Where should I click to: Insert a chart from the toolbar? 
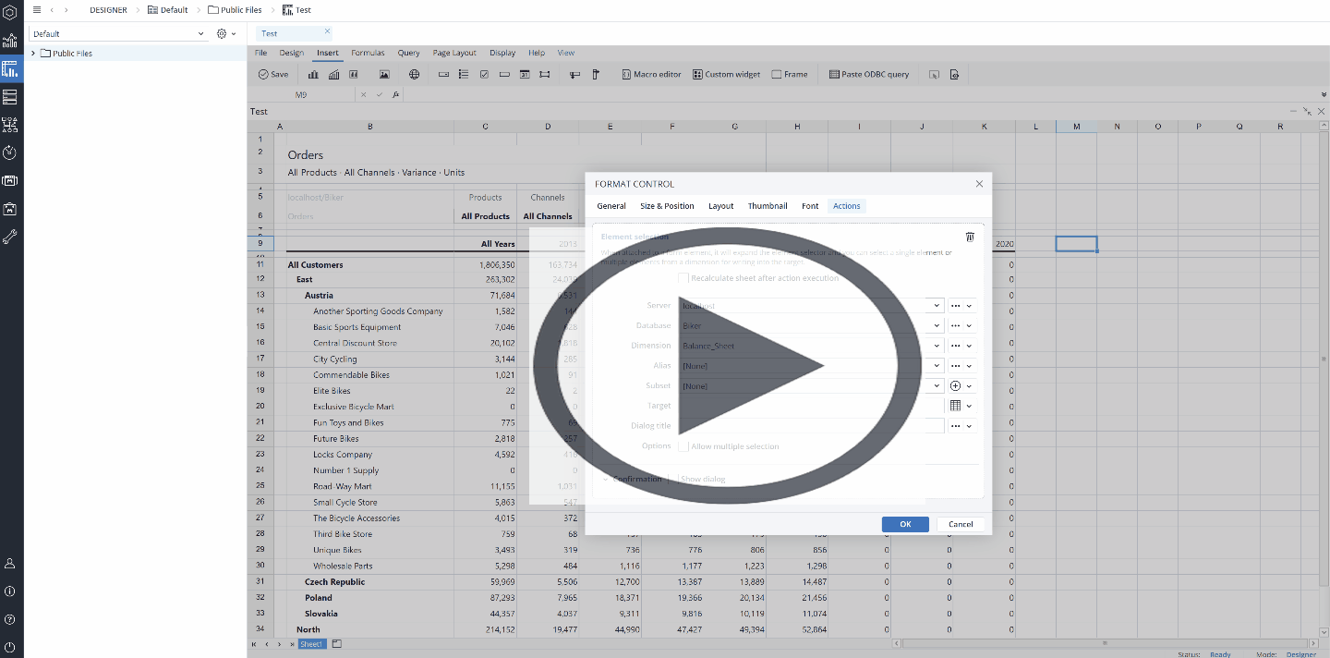[x=313, y=74]
